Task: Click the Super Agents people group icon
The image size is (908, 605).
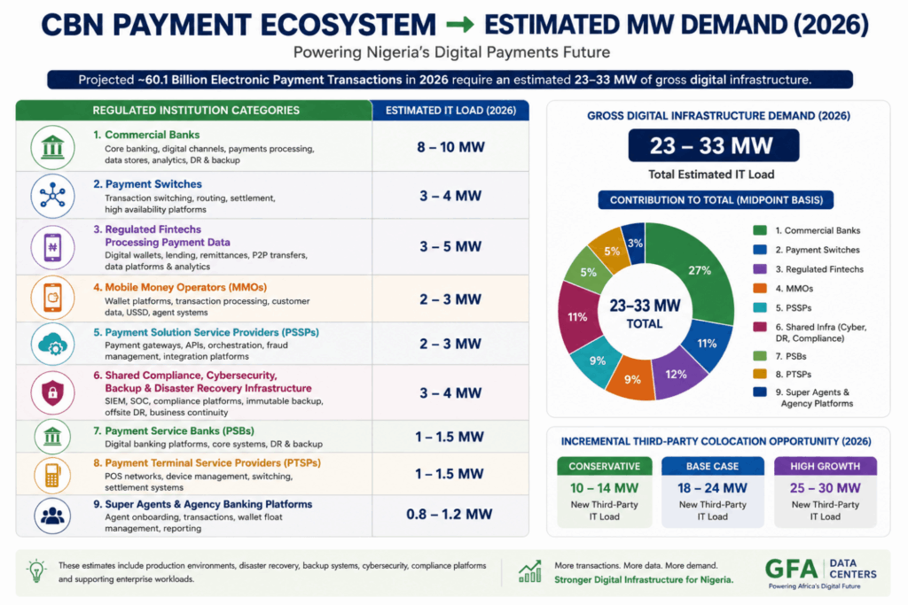Action: tap(52, 515)
